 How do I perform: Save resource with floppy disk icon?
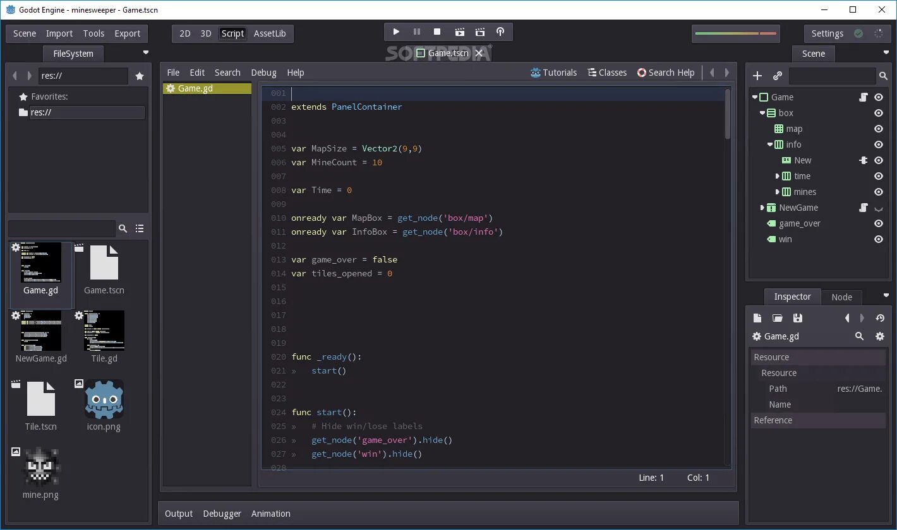pyautogui.click(x=798, y=318)
